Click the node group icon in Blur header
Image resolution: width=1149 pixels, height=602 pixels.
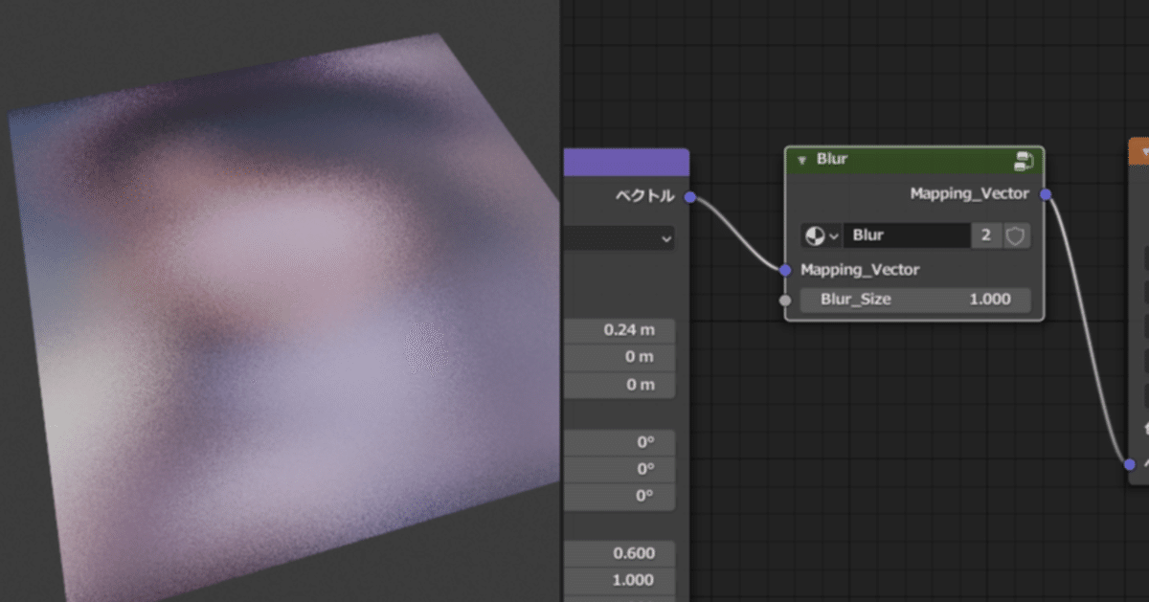click(x=1023, y=160)
